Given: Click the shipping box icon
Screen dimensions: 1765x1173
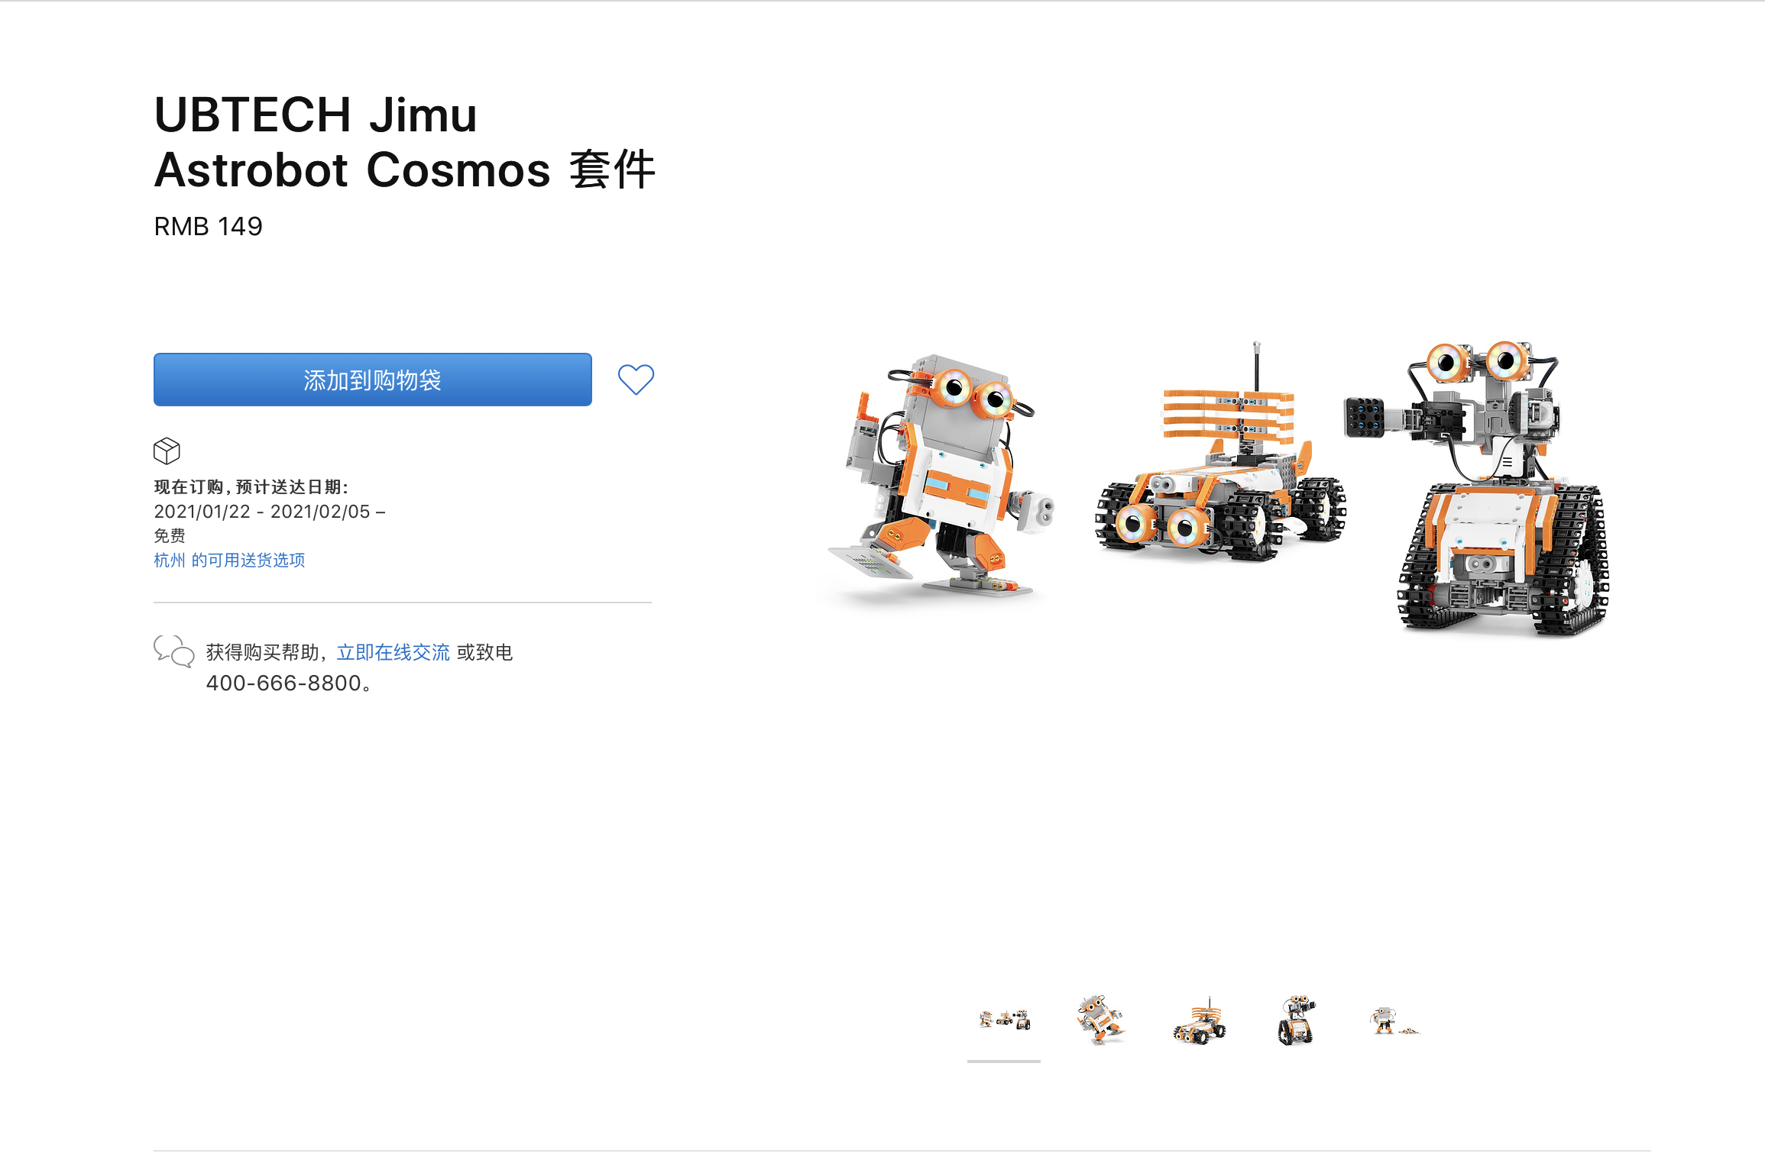Looking at the screenshot, I should coord(167,451).
